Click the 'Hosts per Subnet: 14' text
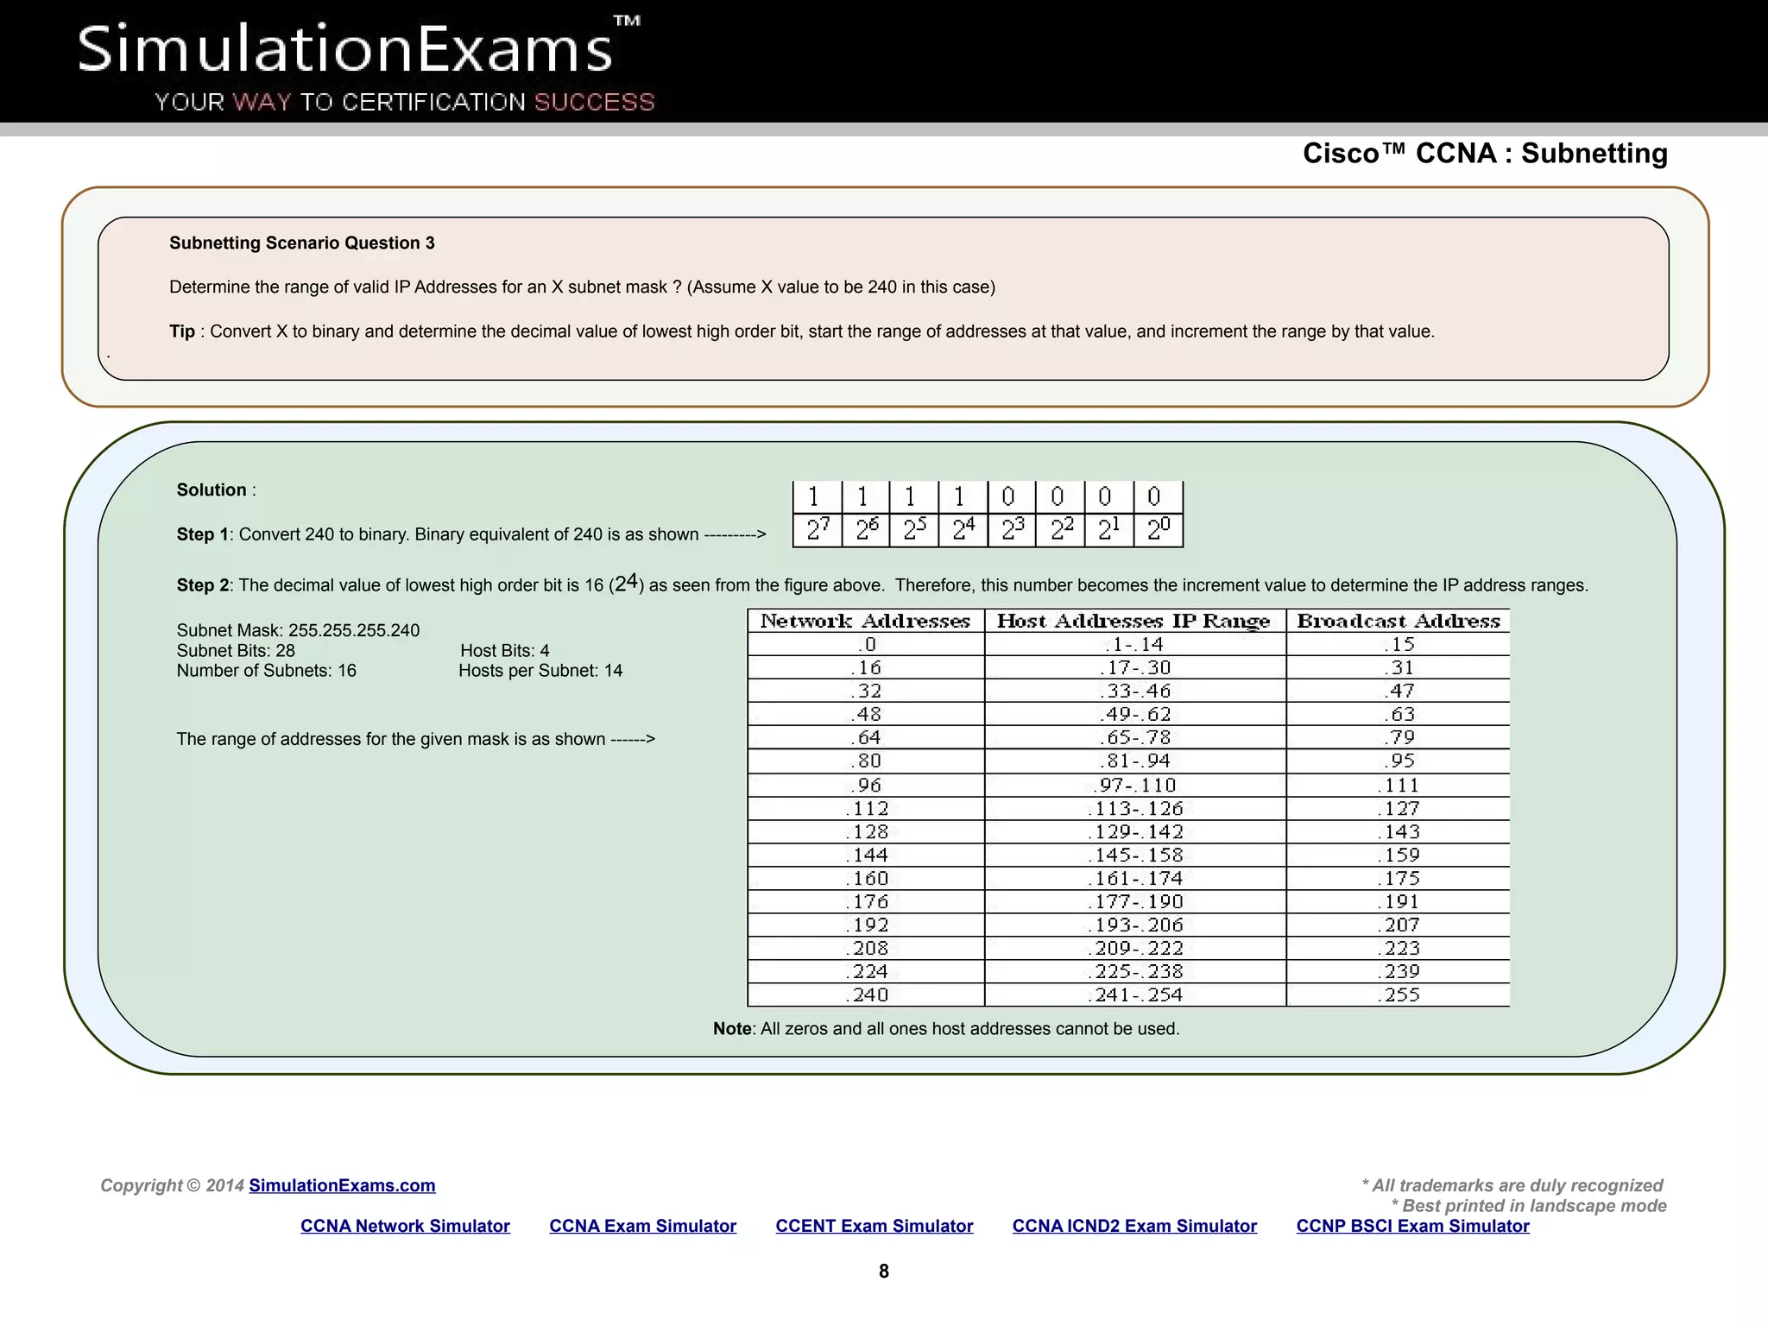Screen dimensions: 1768x1326 540,671
